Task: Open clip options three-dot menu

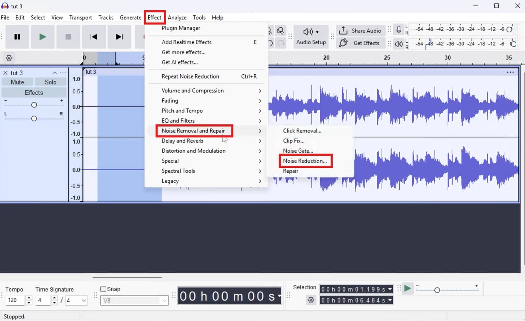Action: [x=510, y=72]
